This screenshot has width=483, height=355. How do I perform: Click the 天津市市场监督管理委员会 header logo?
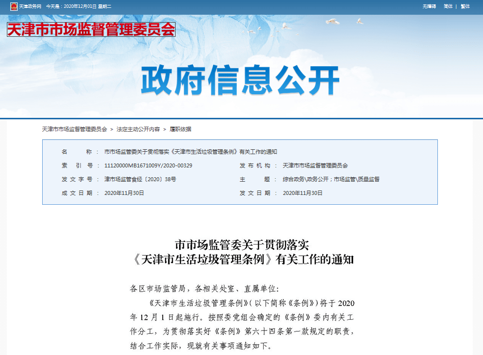pos(91,29)
